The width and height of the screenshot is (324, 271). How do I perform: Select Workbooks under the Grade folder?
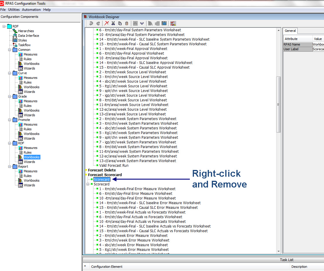(31, 110)
